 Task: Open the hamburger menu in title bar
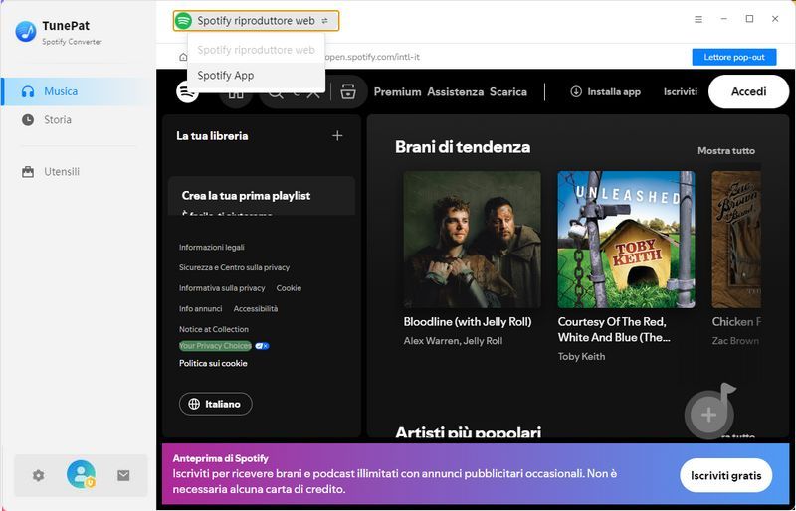tap(698, 19)
